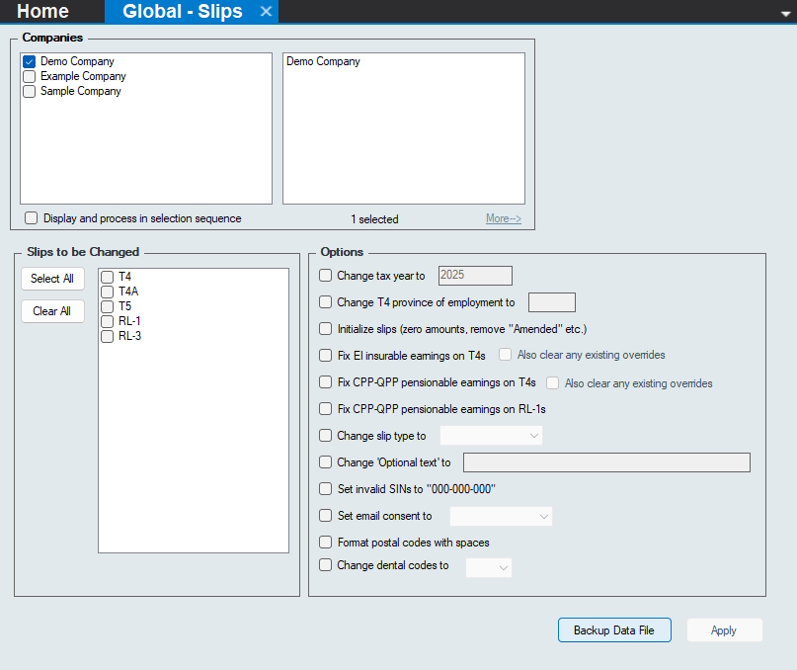Enable Change tax year to option

(326, 276)
